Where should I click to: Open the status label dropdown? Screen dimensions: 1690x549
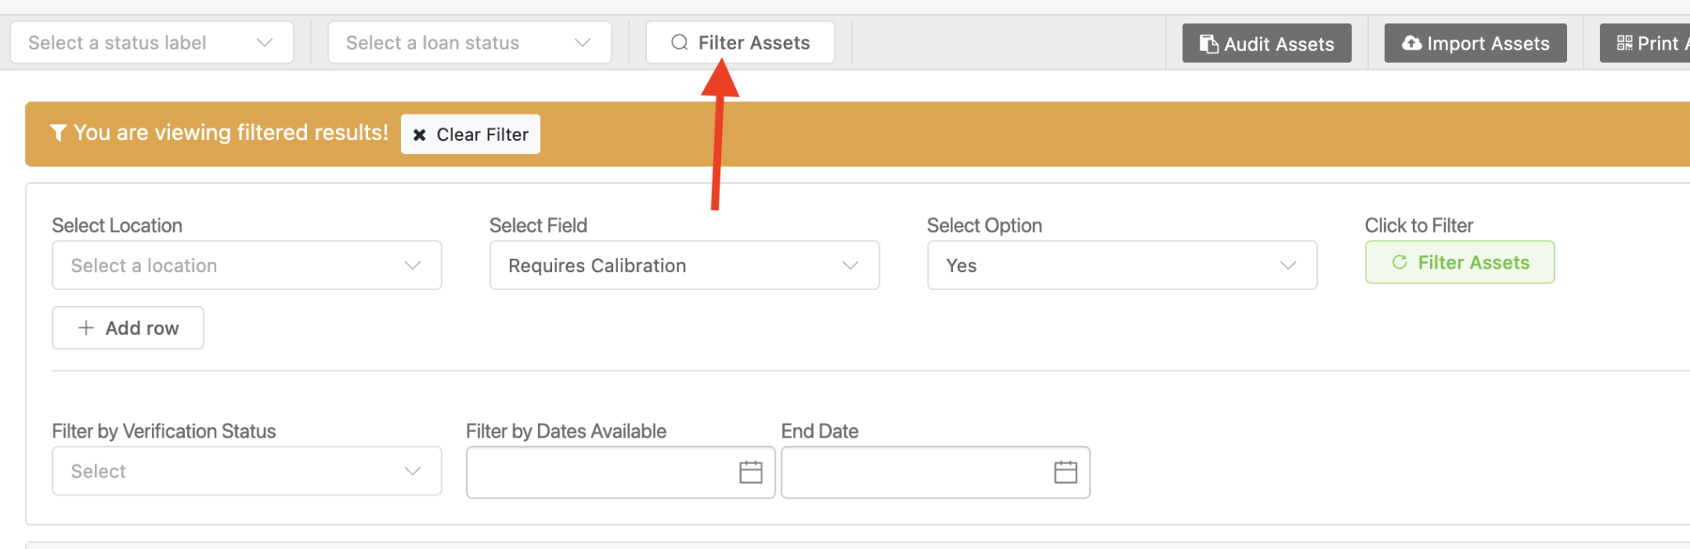click(152, 43)
